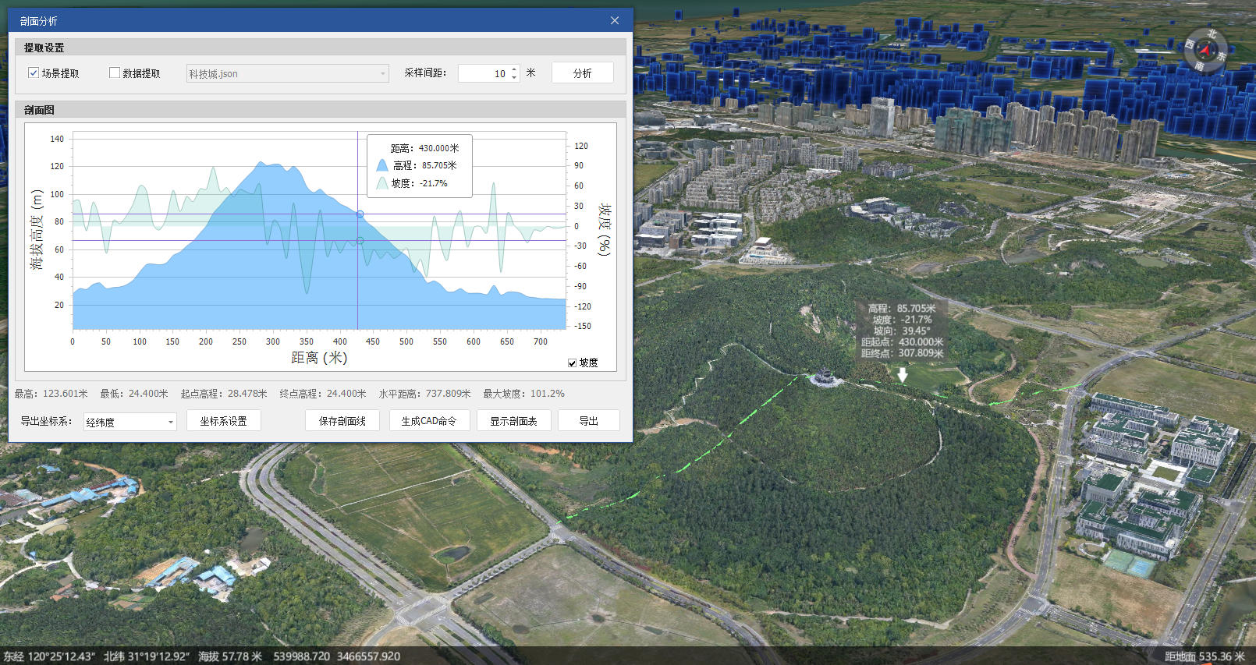Screen dimensions: 1256x665
Task: Click the 北纬 latitude readout in status bar
Action: tap(147, 656)
